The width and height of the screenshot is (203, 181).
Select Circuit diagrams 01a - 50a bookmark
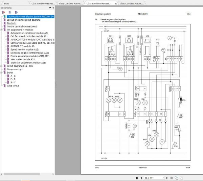20,66
